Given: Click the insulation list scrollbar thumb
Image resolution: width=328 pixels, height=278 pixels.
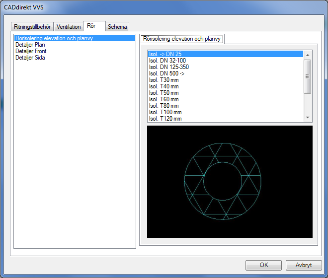Looking at the screenshot, I should pos(308,76).
